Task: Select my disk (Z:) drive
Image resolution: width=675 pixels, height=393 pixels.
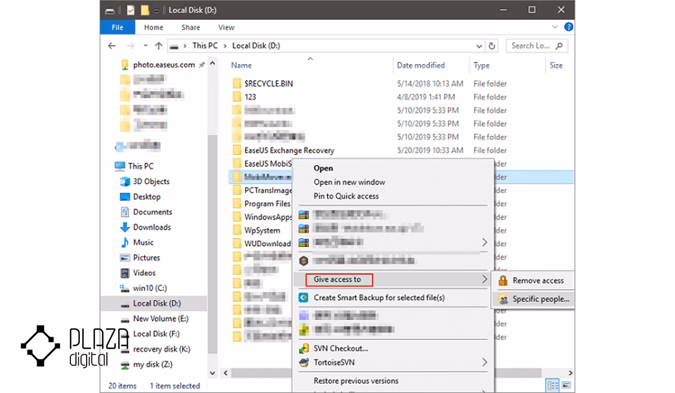Action: (154, 364)
